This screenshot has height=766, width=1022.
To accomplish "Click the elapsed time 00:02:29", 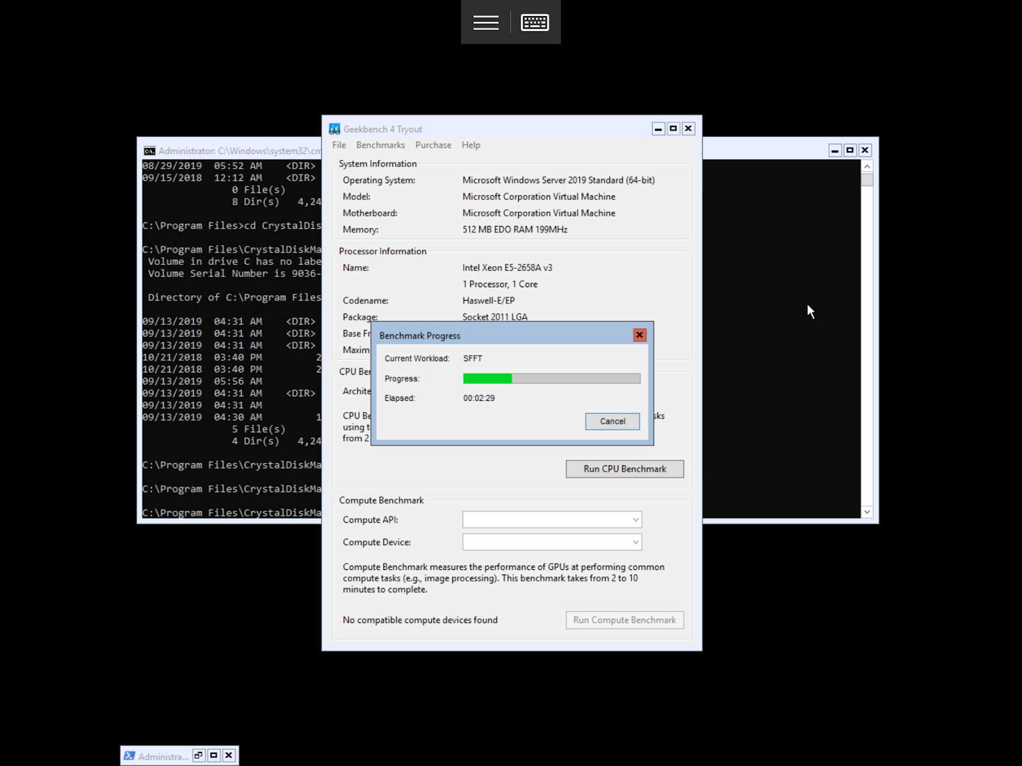I will pos(479,398).
